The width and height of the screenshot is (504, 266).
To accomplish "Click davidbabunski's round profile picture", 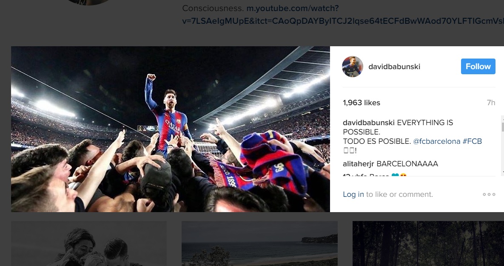I will coord(353,67).
